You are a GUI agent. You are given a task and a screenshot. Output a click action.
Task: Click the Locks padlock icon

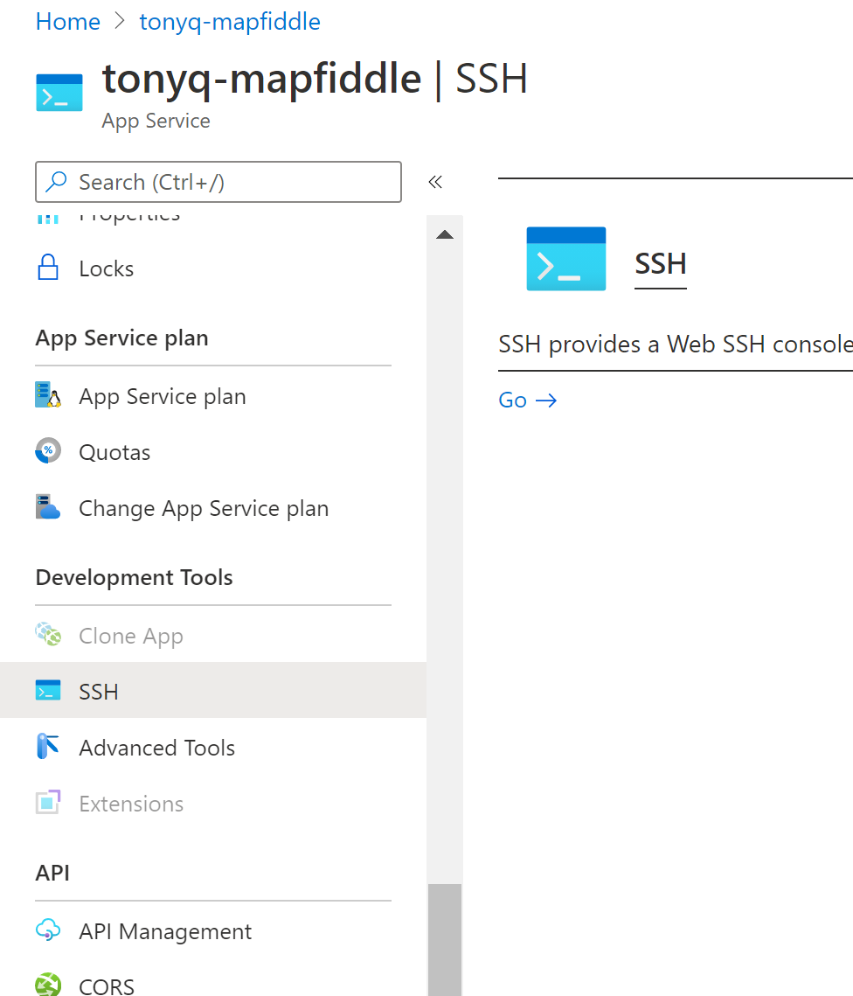point(48,268)
